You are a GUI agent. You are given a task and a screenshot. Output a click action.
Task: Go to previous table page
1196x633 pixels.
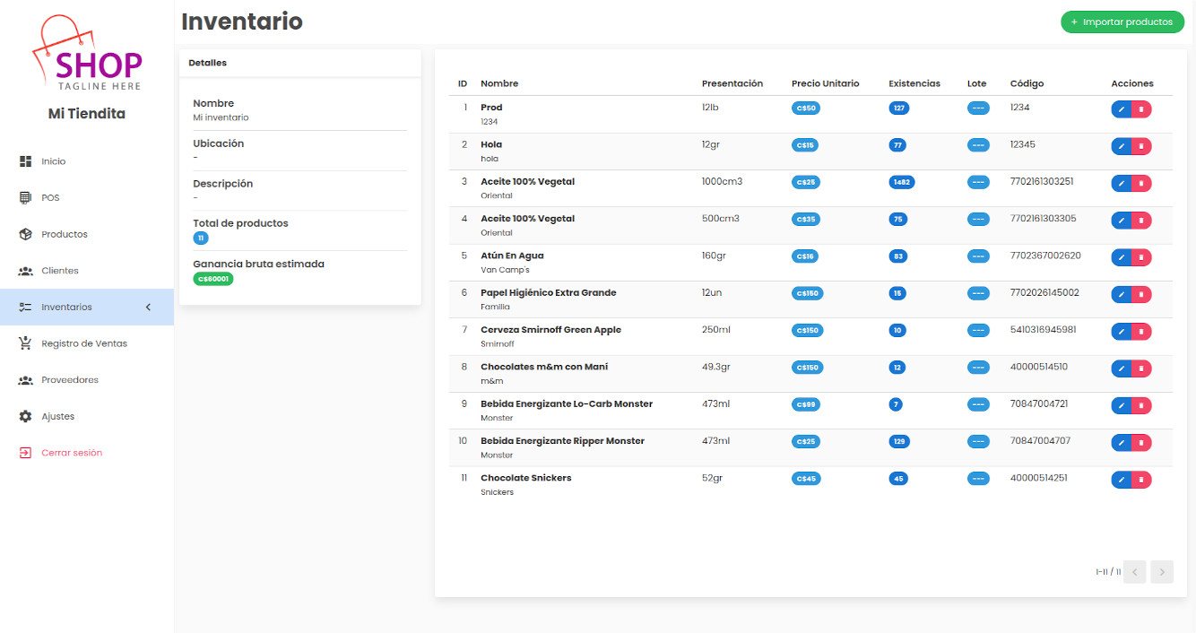click(x=1134, y=572)
